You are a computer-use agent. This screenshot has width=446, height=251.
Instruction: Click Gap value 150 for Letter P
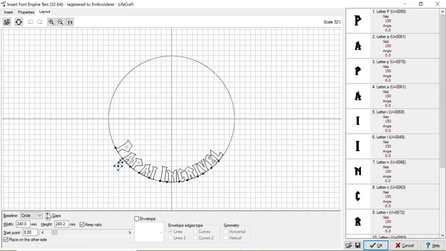[388, 21]
